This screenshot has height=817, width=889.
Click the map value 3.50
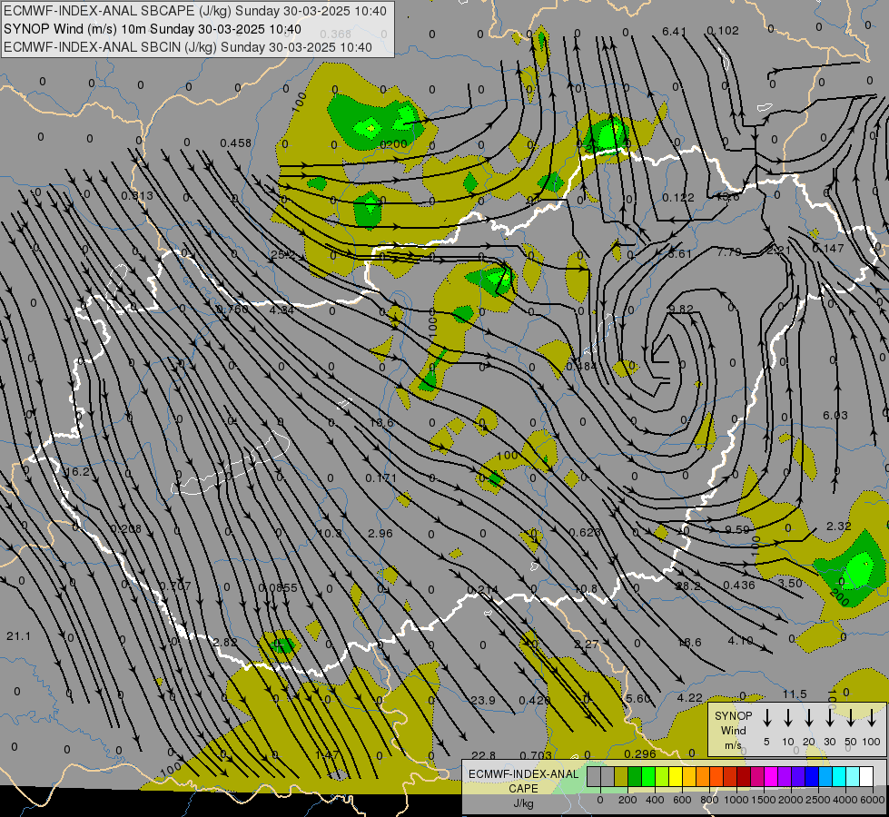click(790, 583)
